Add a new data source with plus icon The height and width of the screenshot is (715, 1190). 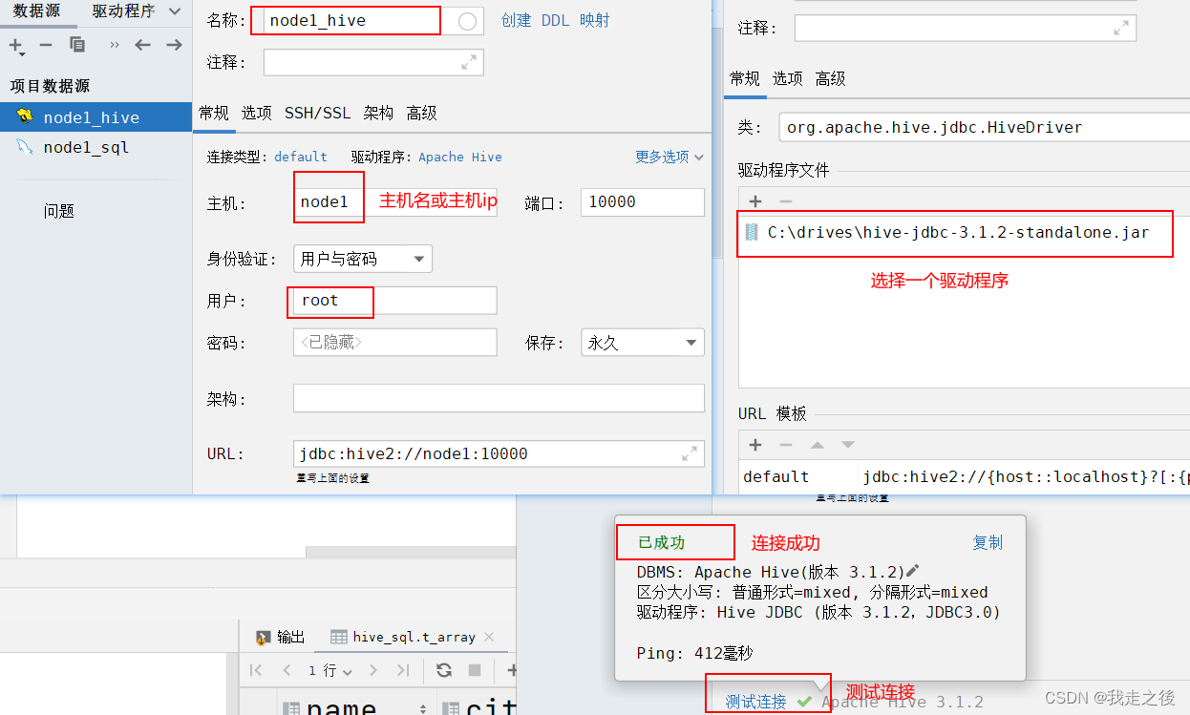(16, 45)
